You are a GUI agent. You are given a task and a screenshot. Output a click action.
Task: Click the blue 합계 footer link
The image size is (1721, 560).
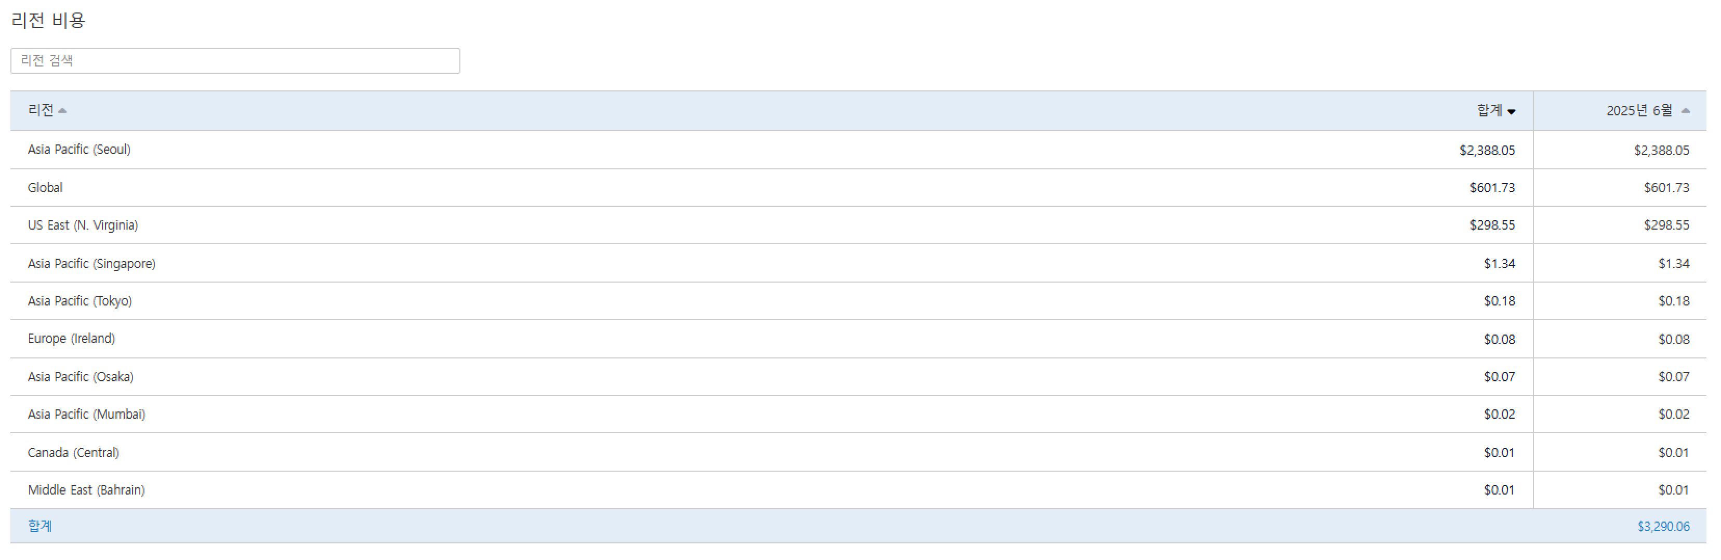coord(40,526)
